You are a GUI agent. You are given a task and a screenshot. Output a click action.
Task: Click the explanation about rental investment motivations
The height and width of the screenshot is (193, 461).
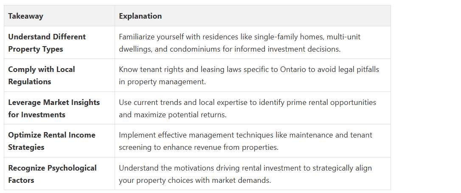[x=245, y=174]
